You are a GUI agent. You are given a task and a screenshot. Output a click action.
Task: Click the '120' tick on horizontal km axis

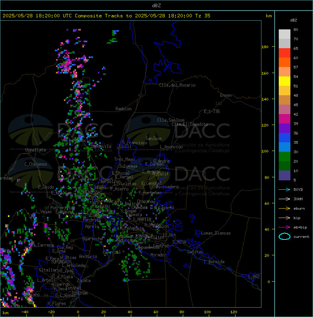pos(234,312)
